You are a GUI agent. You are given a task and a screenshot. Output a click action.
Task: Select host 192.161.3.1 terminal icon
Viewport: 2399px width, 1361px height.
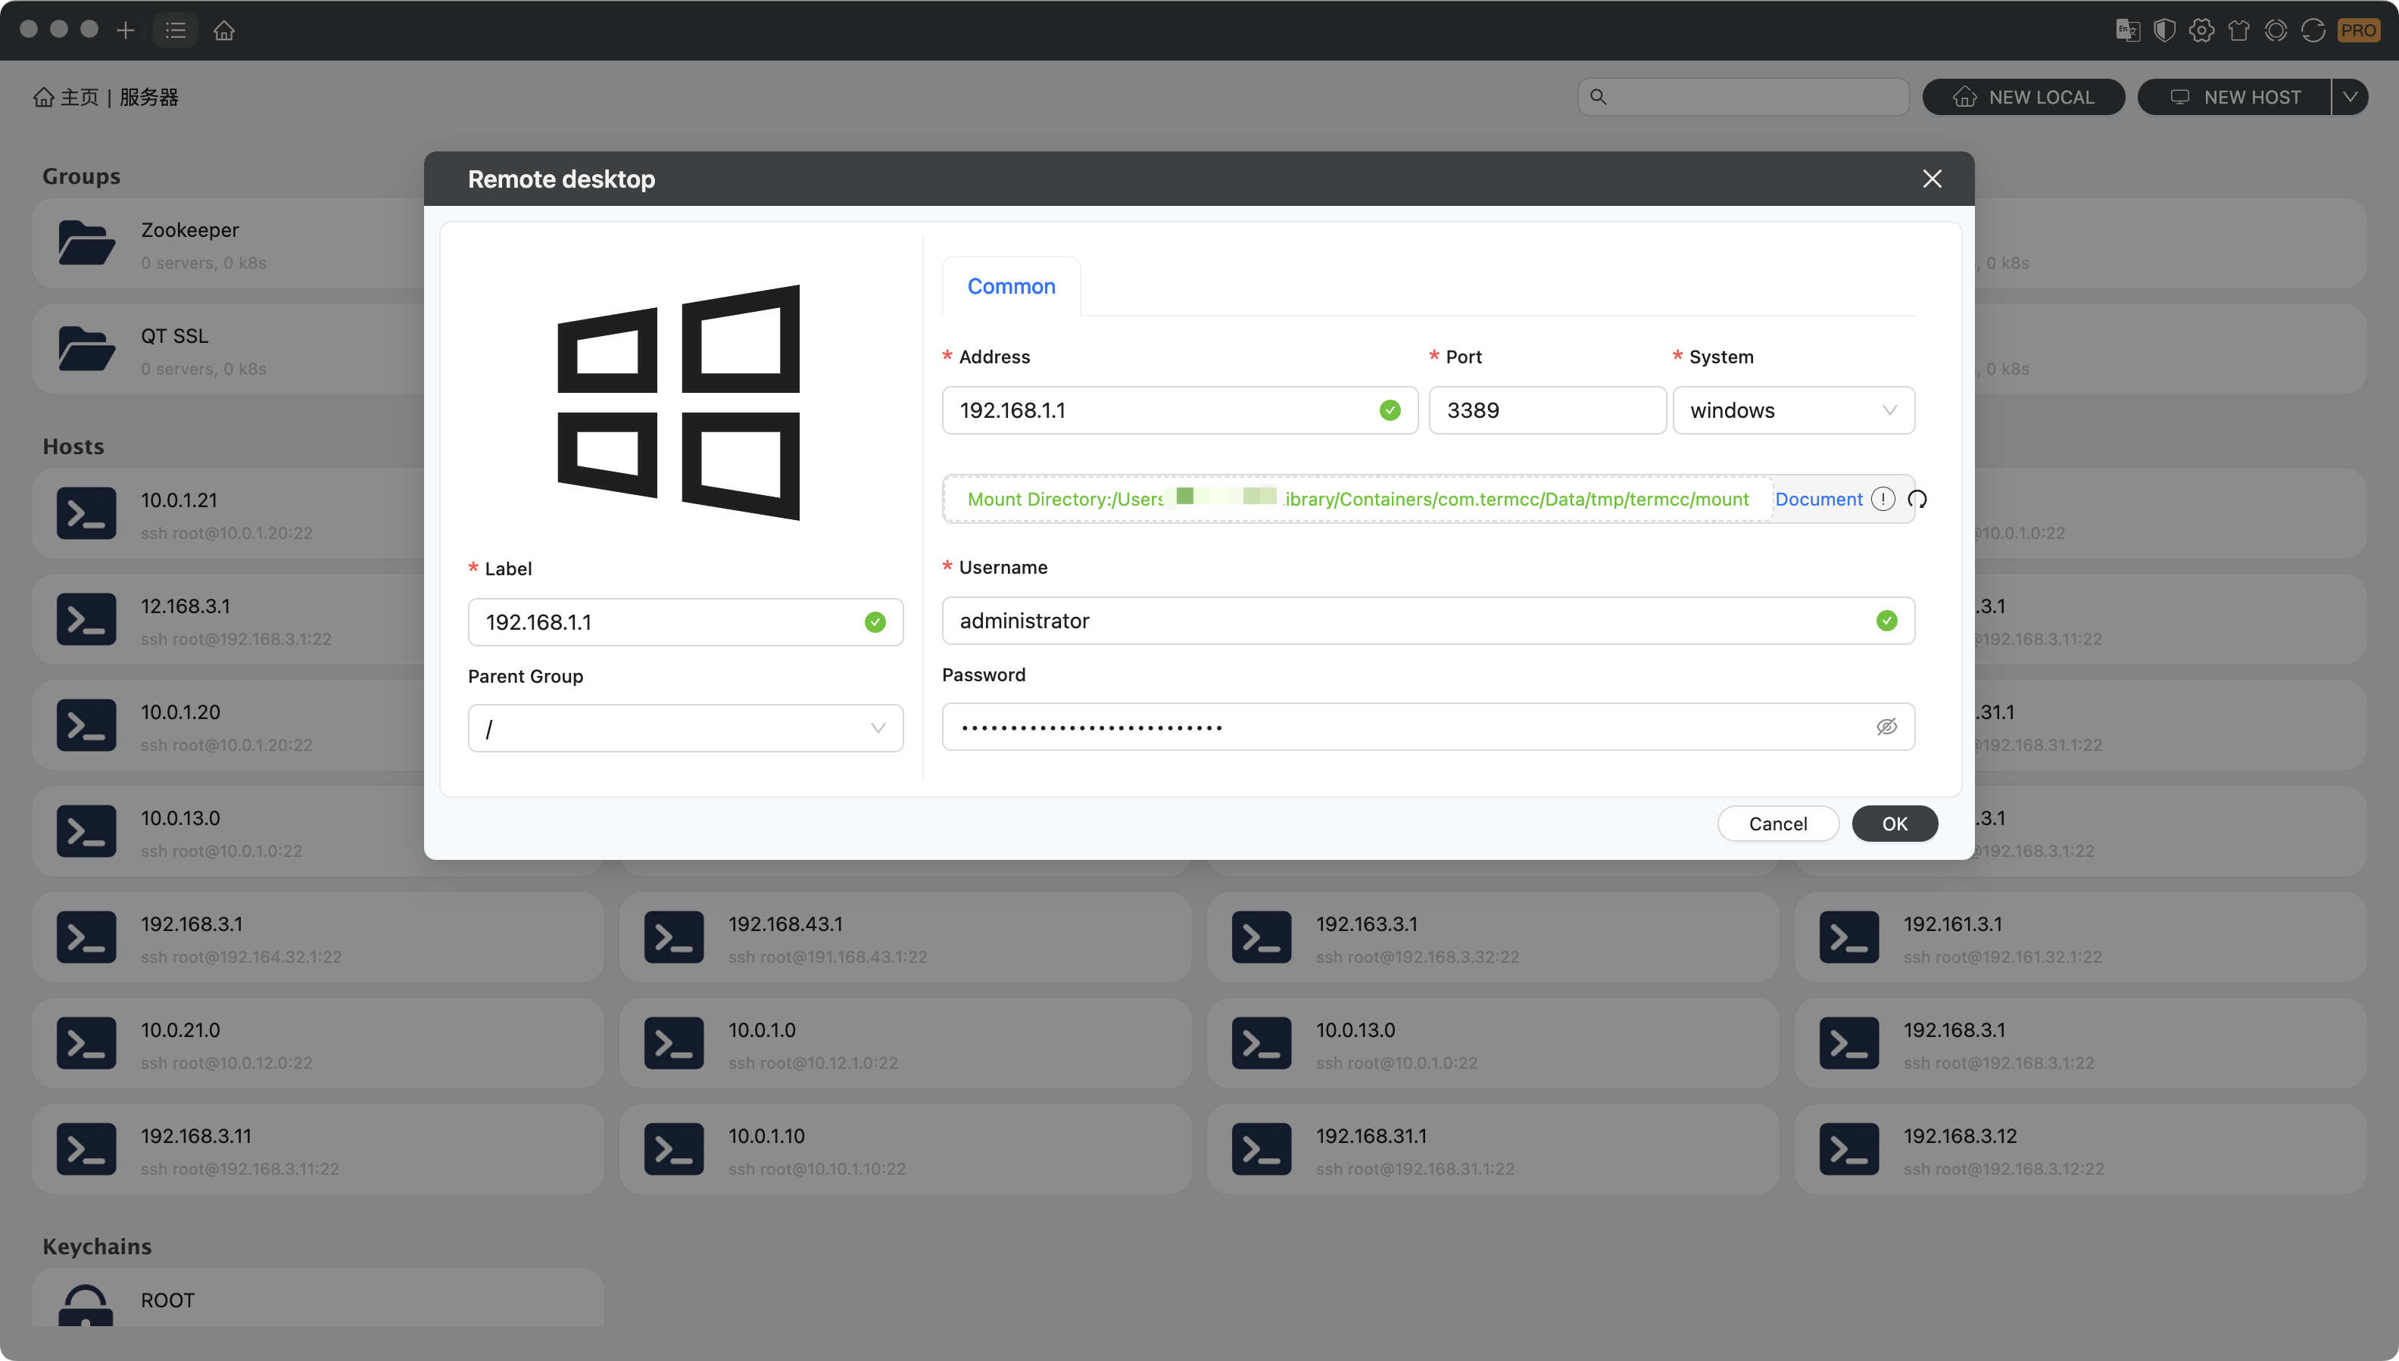(1849, 938)
